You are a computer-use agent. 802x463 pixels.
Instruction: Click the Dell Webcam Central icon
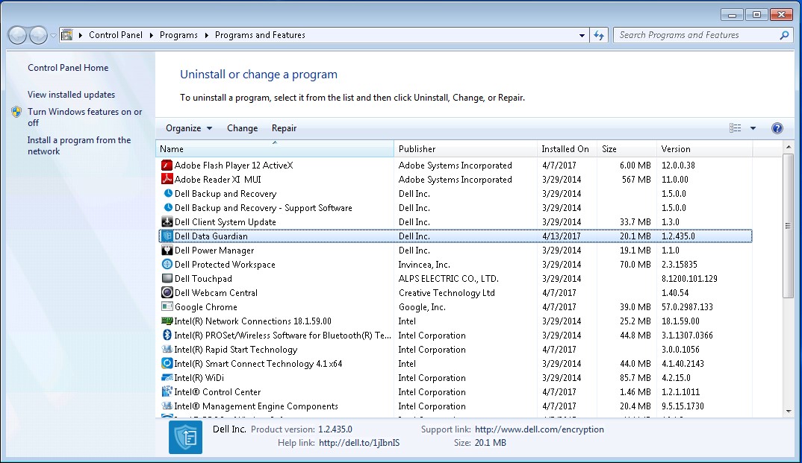166,292
